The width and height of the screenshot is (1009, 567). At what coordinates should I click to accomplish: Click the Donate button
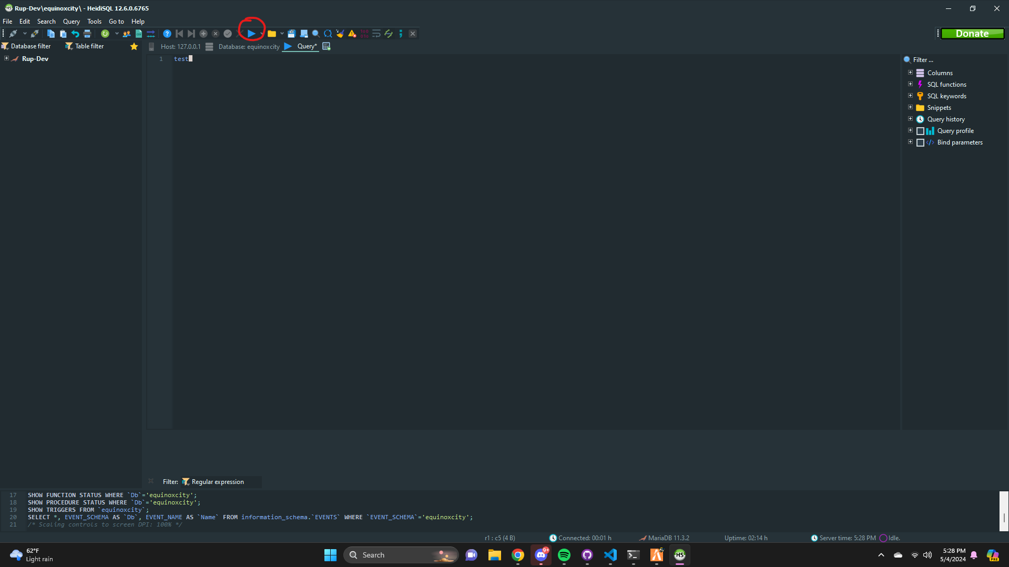pos(972,33)
